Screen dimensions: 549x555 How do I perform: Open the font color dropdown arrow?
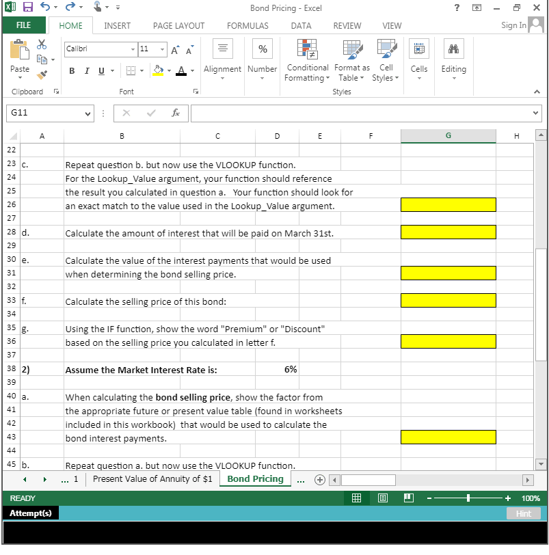192,71
